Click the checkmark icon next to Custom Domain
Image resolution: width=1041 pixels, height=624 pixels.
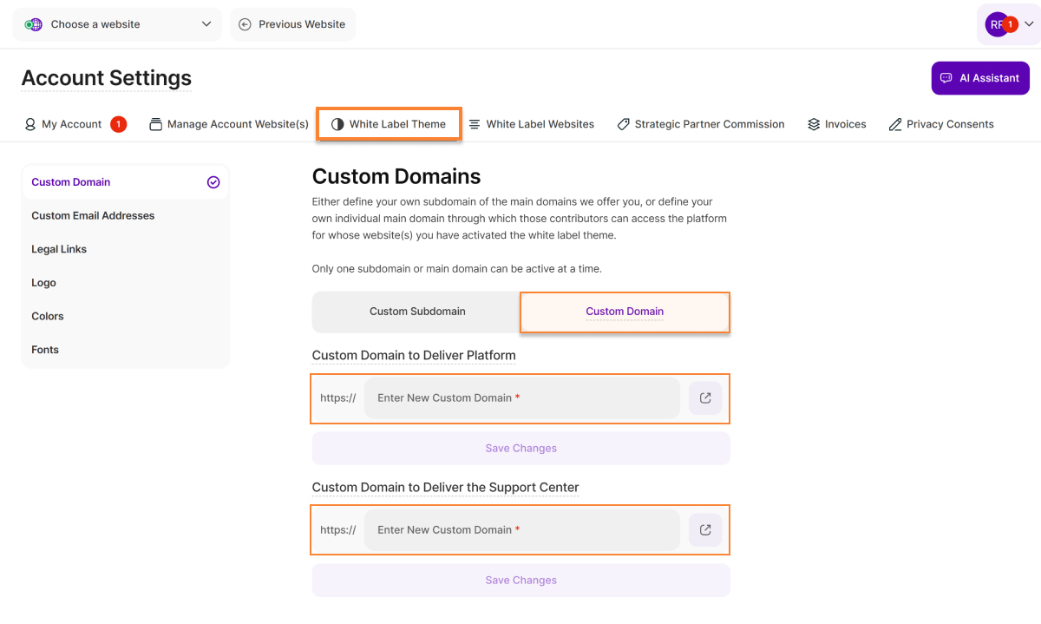coord(213,182)
